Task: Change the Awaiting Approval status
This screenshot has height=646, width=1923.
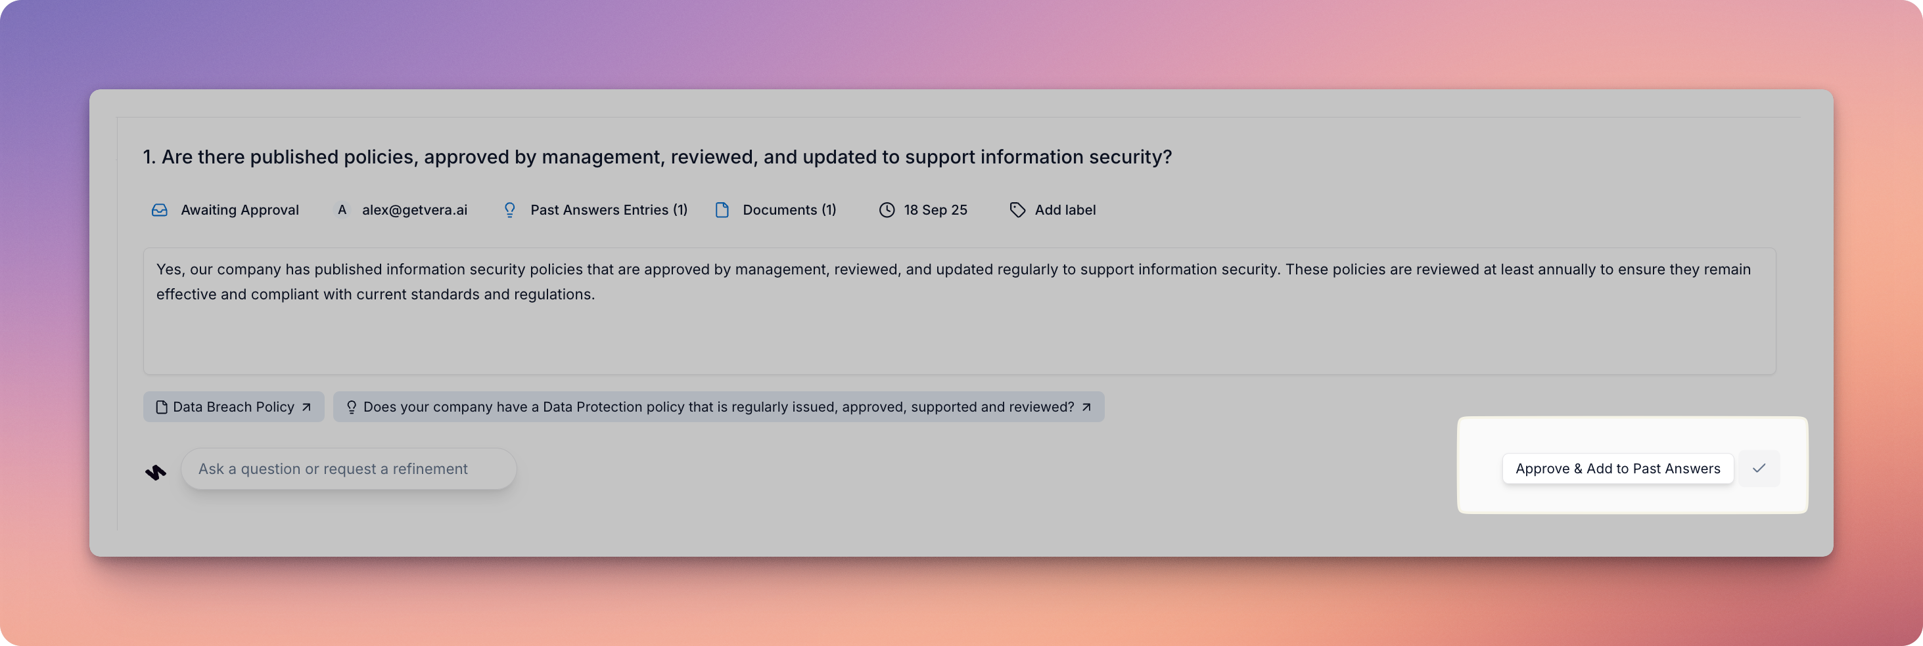Action: point(239,210)
